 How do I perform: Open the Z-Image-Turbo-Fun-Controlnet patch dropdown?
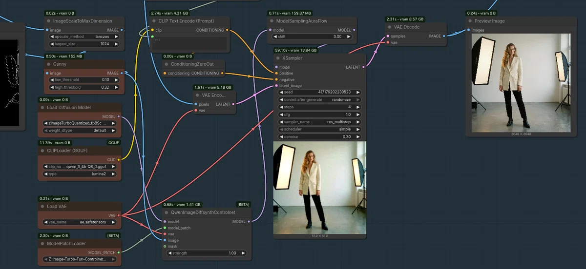pyautogui.click(x=80, y=259)
